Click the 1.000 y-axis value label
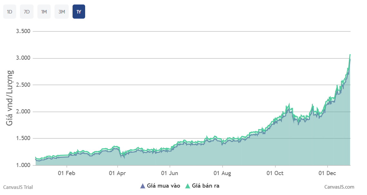This screenshot has width=367, height=195. [x=23, y=165]
